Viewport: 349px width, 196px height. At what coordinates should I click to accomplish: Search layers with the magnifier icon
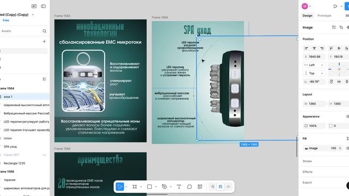44,31
